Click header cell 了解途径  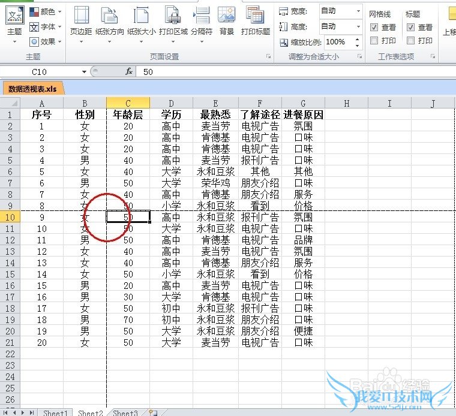point(260,114)
